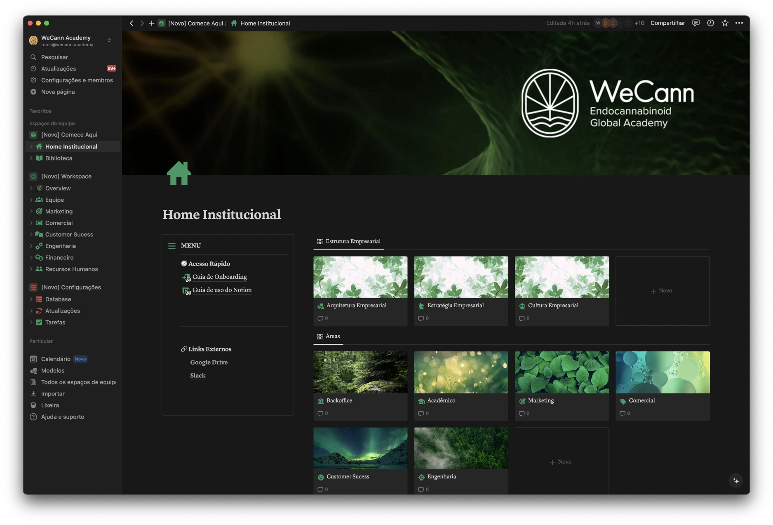Favorite this page with the star icon
This screenshot has height=525, width=773.
coord(725,23)
